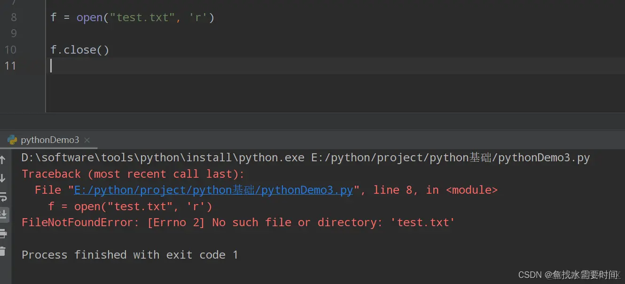The height and width of the screenshot is (284, 625).
Task: Clear console with the trash icon
Action: tap(3, 251)
